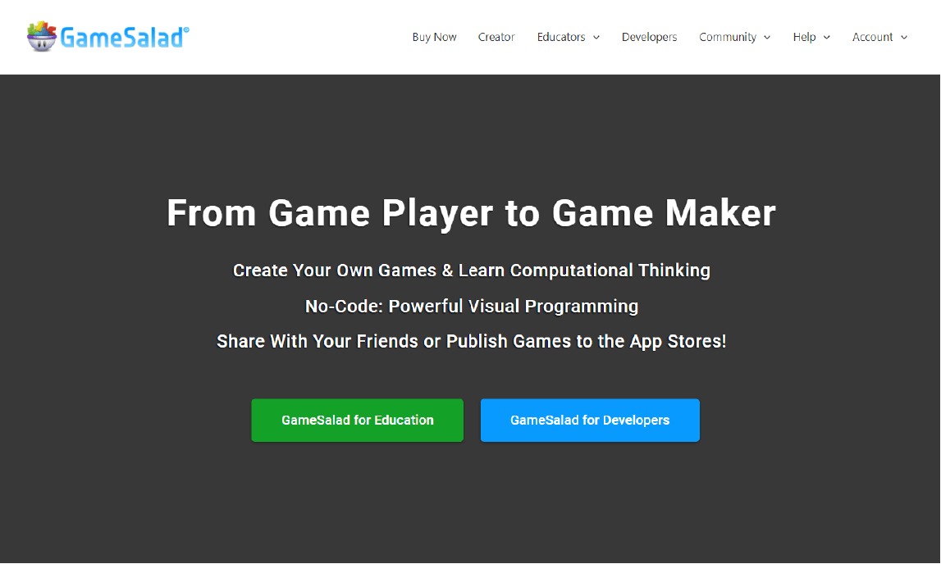Open the Community menu
The width and height of the screenshot is (941, 564).
[x=728, y=37]
